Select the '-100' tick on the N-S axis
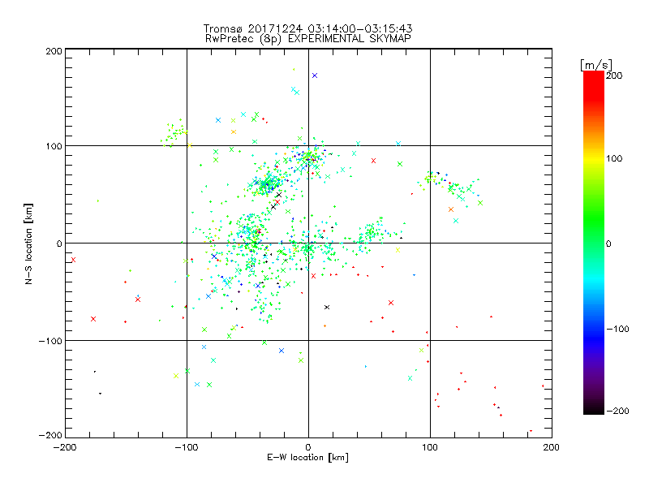This screenshot has width=649, height=487. [x=50, y=341]
